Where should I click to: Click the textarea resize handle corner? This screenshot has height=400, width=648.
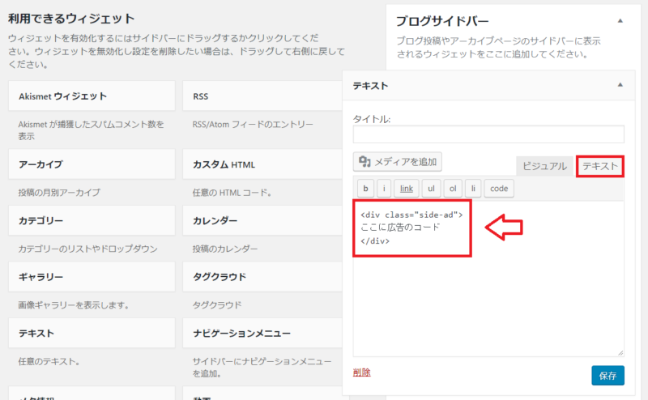620,352
